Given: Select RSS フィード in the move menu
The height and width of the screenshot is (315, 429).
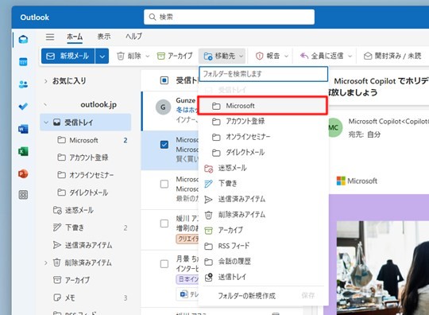Looking at the screenshot, I should 263,246.
